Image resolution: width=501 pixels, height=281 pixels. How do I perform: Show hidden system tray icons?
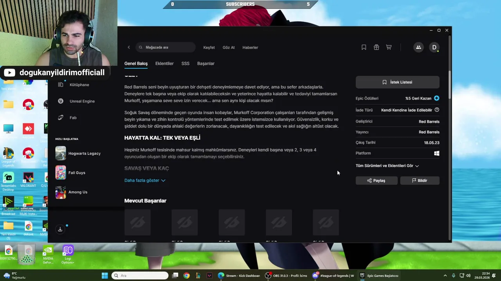point(445,276)
